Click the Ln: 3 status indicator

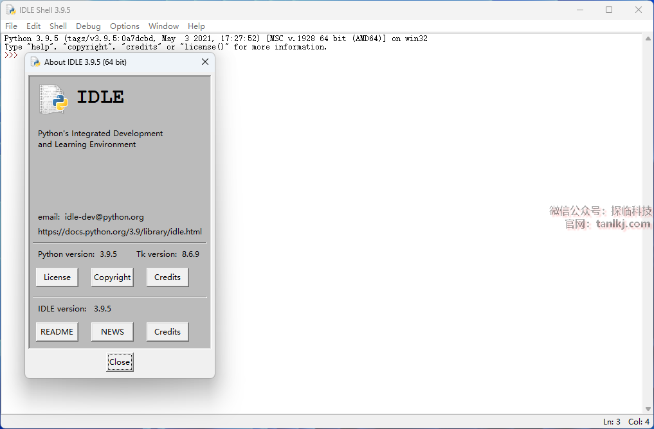coord(612,422)
